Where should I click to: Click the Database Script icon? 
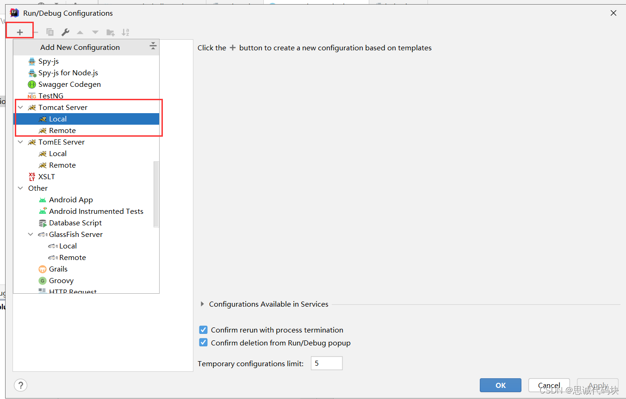43,223
